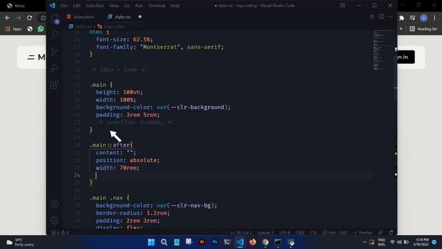The height and width of the screenshot is (249, 442).
Task: Click the absolute position value
Action: point(143,160)
